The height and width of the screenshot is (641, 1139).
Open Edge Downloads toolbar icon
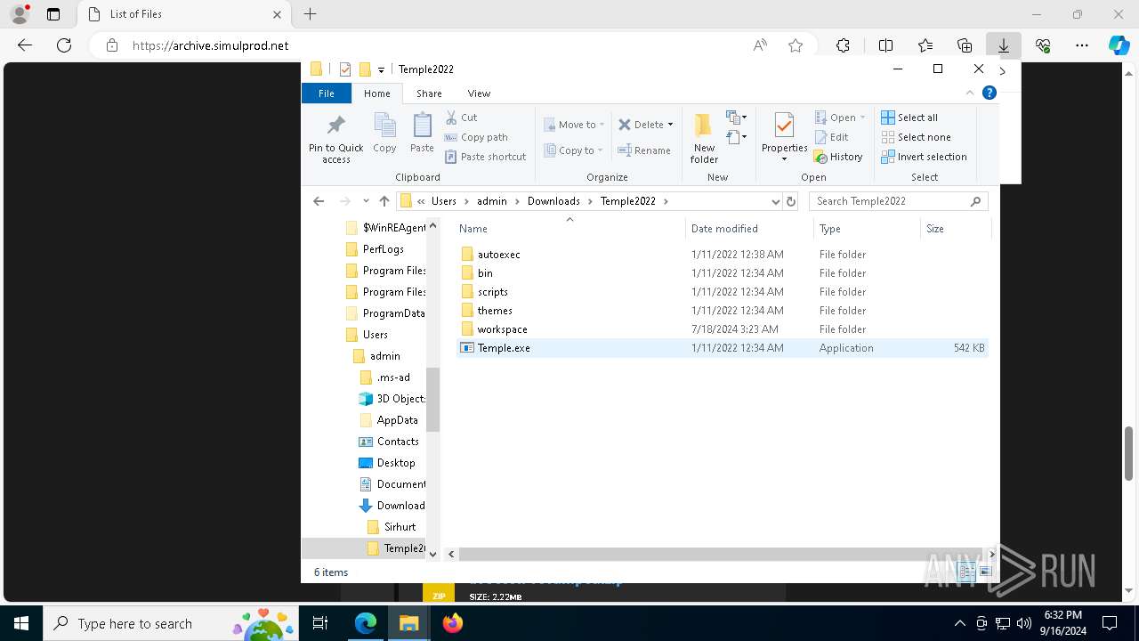tap(1003, 45)
